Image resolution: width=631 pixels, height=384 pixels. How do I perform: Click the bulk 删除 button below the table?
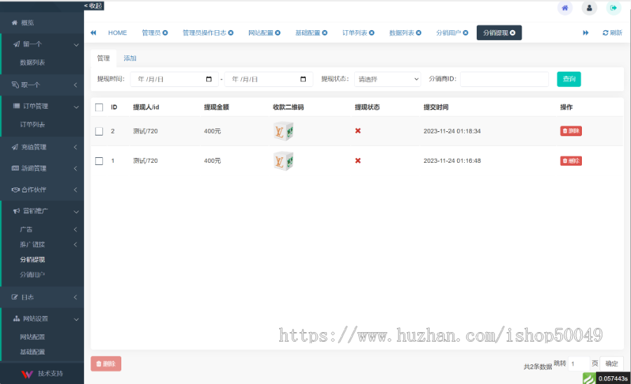[106, 364]
